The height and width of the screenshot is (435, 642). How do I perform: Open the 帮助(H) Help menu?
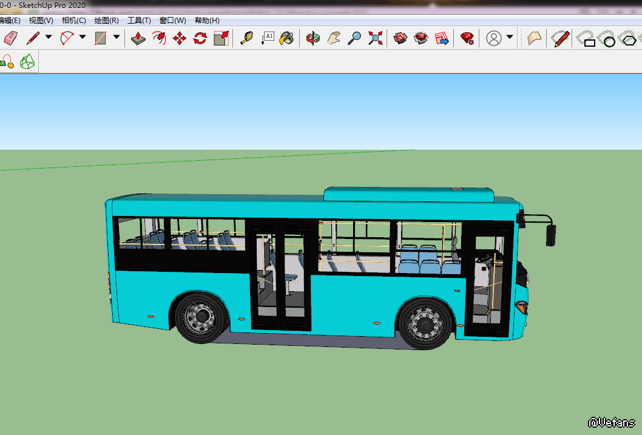click(207, 21)
